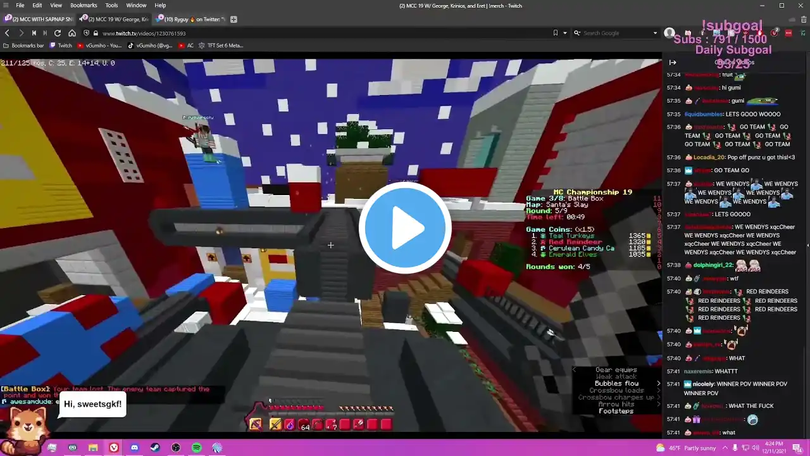
Task: Open the vGumiho YouTube bookmark
Action: tap(99, 46)
